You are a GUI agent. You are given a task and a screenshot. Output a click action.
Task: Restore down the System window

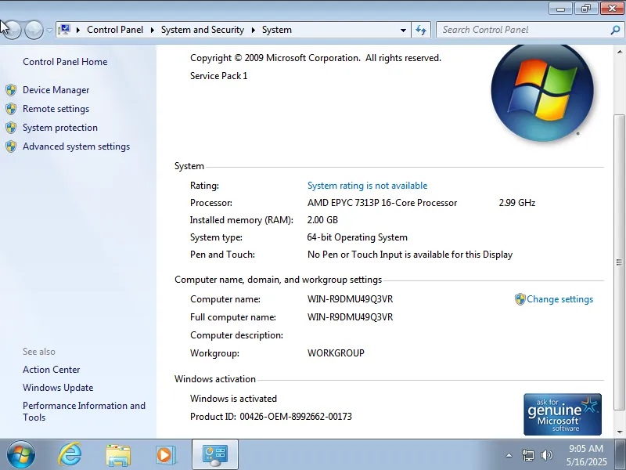(x=586, y=8)
